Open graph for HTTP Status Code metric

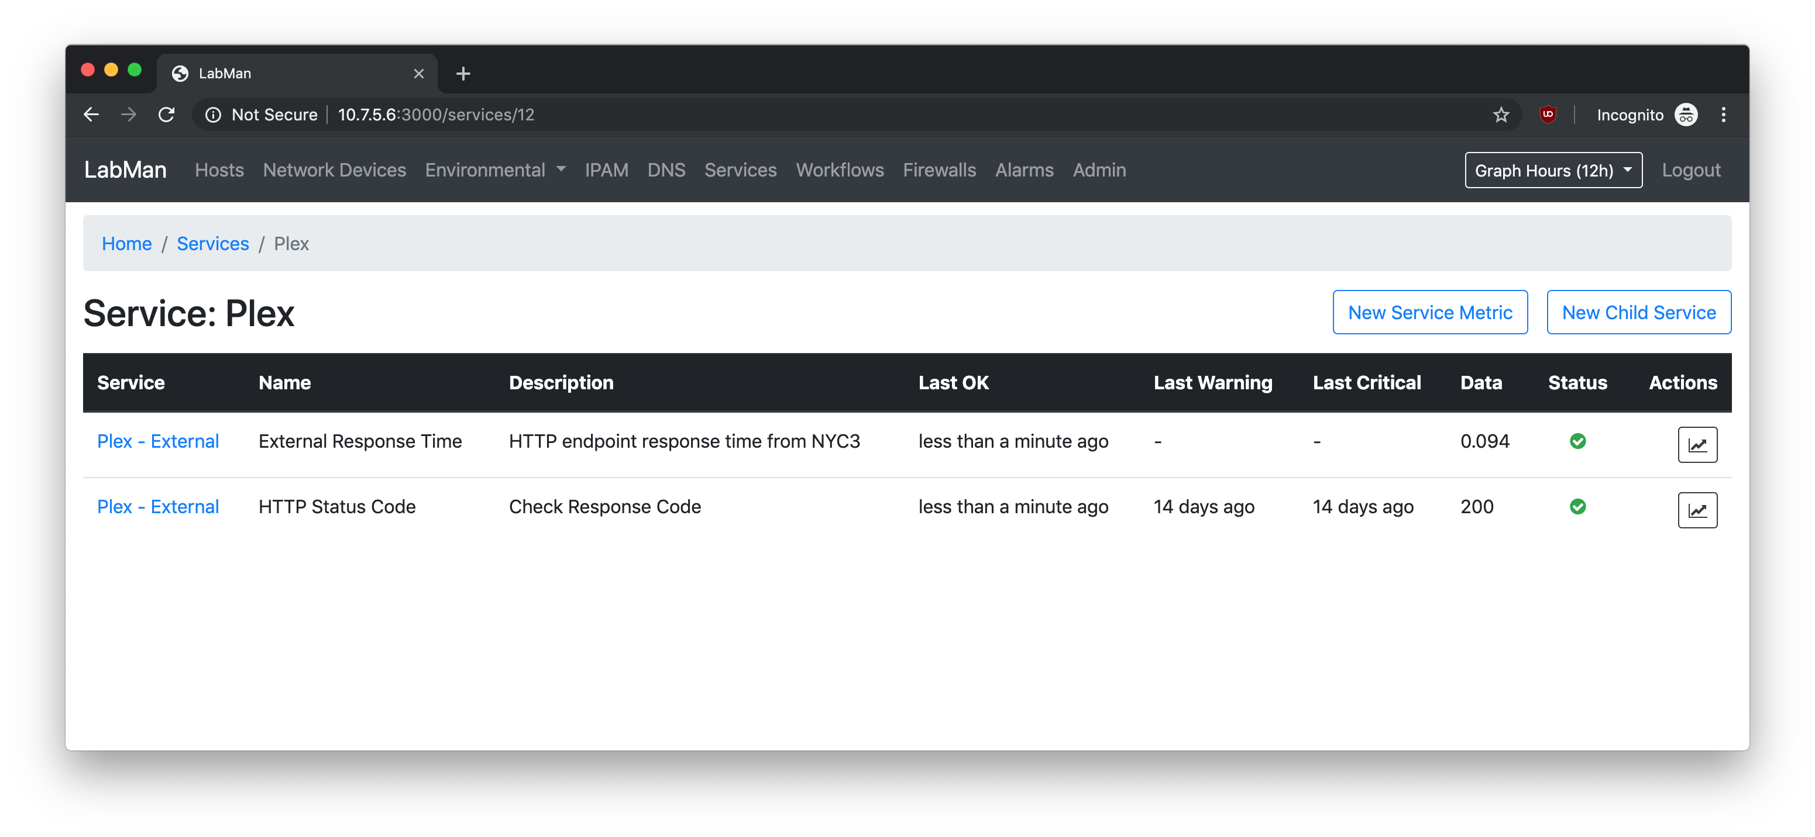coord(1697,510)
